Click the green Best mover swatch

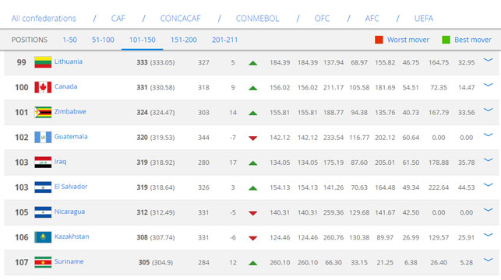(446, 40)
